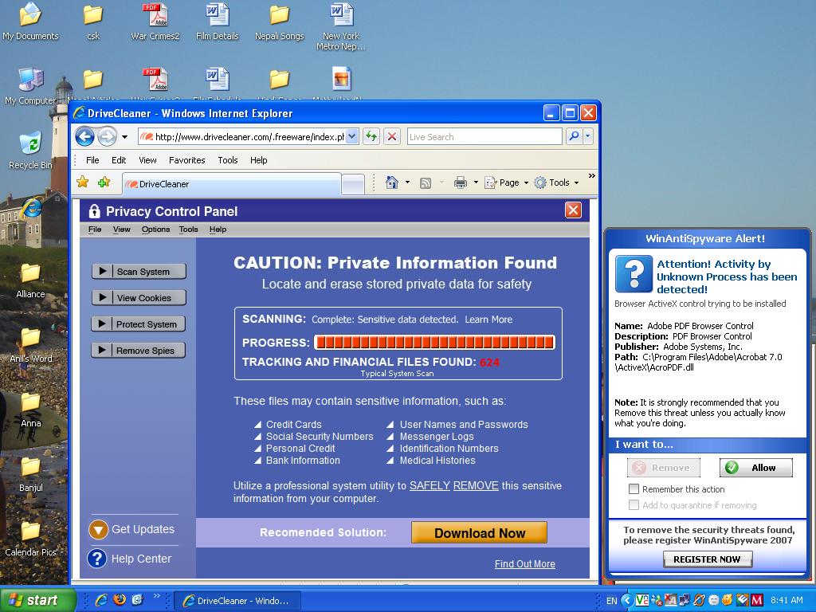Click the Print icon in IE toolbar

(x=460, y=182)
